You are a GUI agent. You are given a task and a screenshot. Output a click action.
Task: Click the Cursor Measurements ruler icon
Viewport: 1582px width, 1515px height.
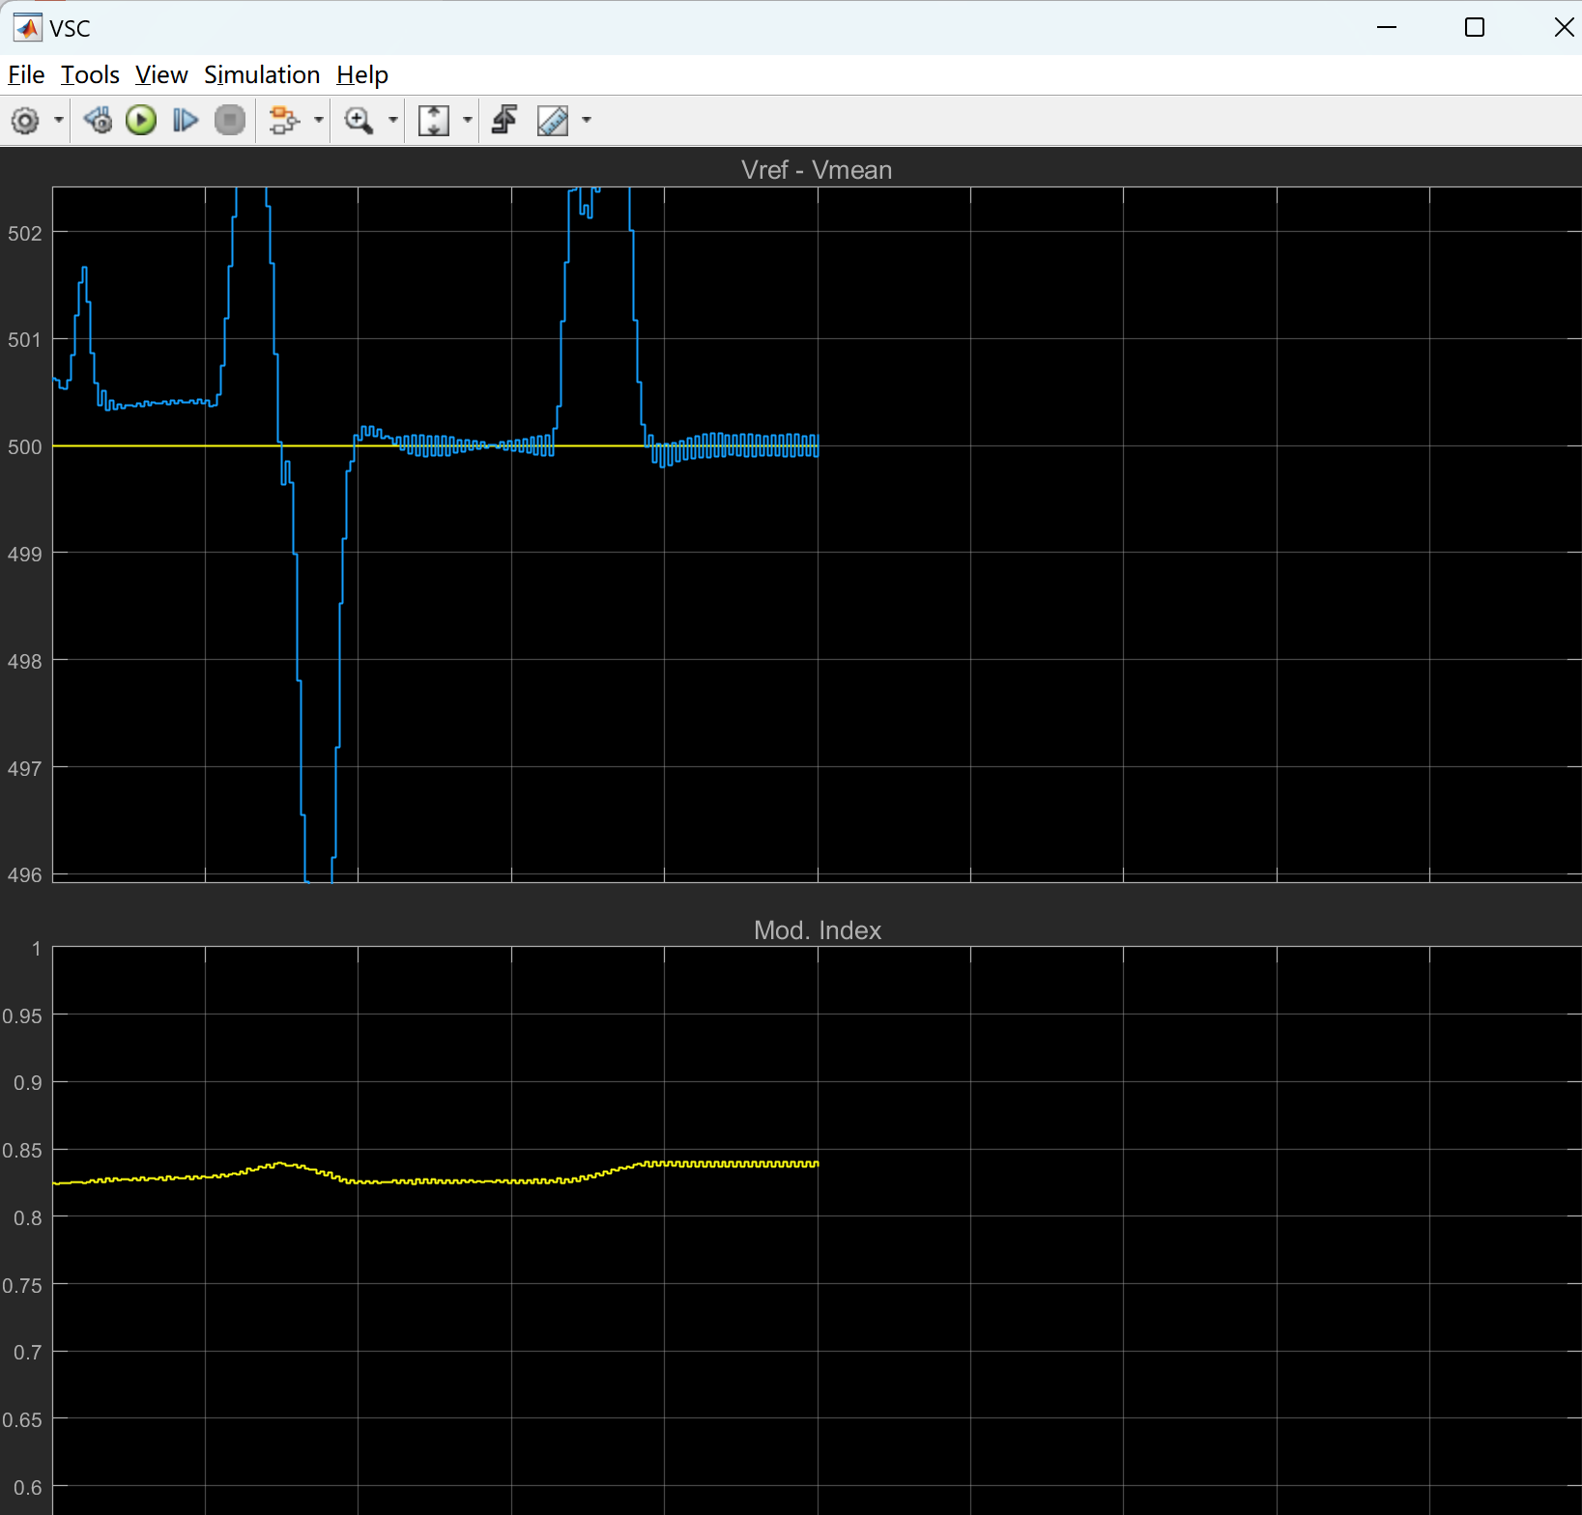(x=553, y=121)
